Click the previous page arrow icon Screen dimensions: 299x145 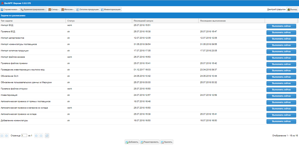click(x=7, y=136)
